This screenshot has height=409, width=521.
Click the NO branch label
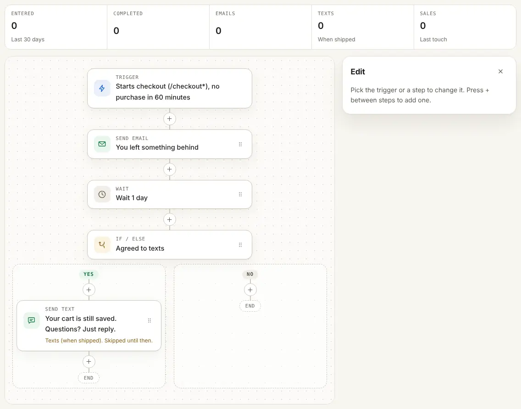[250, 274]
